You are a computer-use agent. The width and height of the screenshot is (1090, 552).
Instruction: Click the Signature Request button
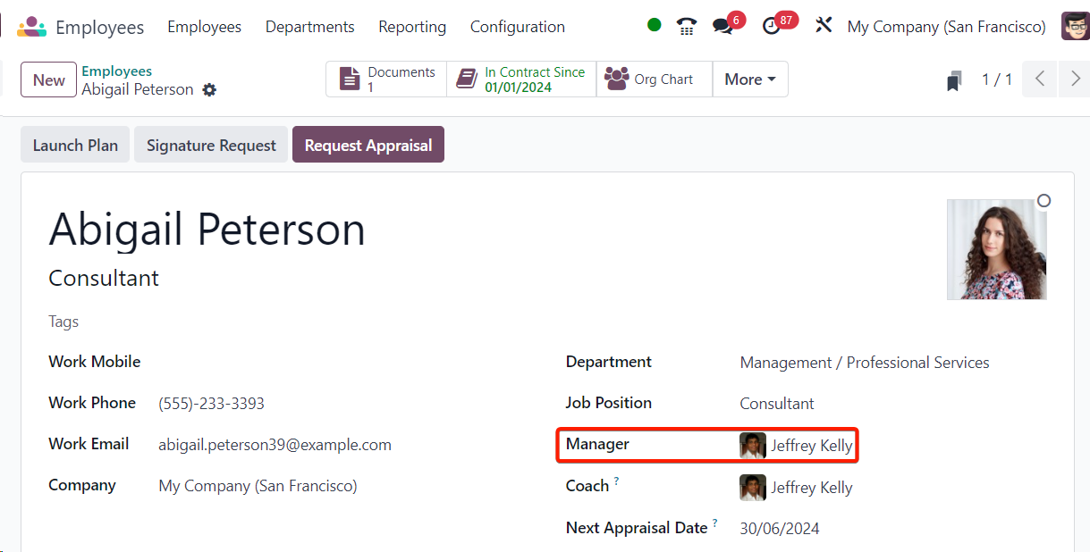click(211, 145)
